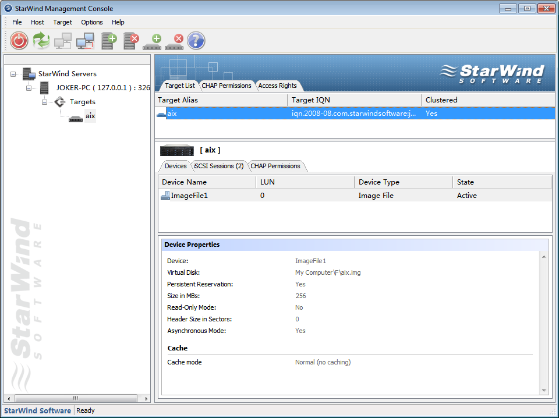The width and height of the screenshot is (559, 418).
Task: Click Device Properties scroll up arrow
Action: tap(544, 257)
